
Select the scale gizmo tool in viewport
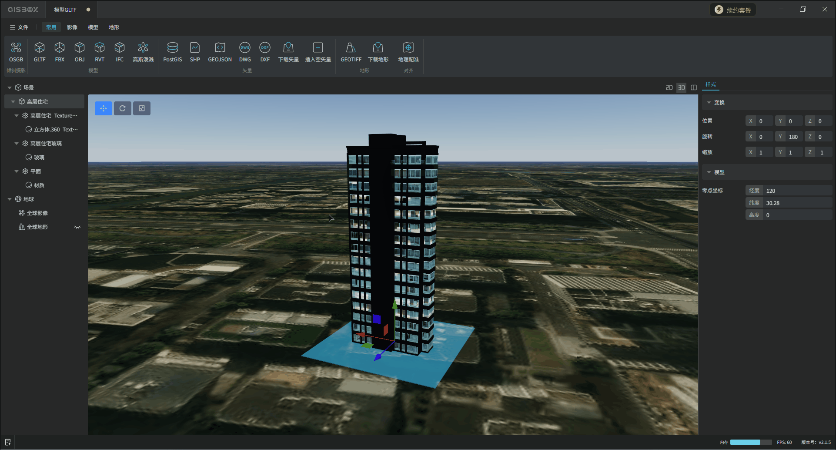[x=142, y=108]
